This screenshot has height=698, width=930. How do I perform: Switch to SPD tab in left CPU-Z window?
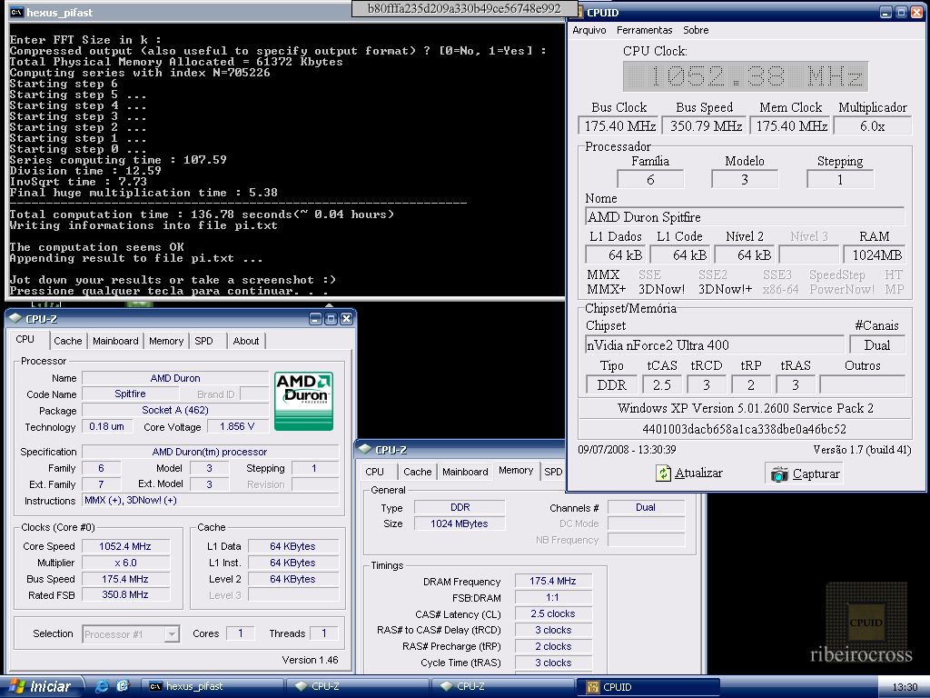[x=203, y=341]
